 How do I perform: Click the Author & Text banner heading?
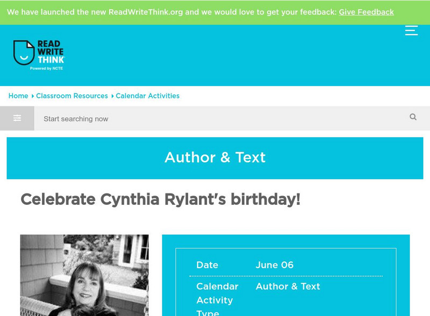[215, 157]
